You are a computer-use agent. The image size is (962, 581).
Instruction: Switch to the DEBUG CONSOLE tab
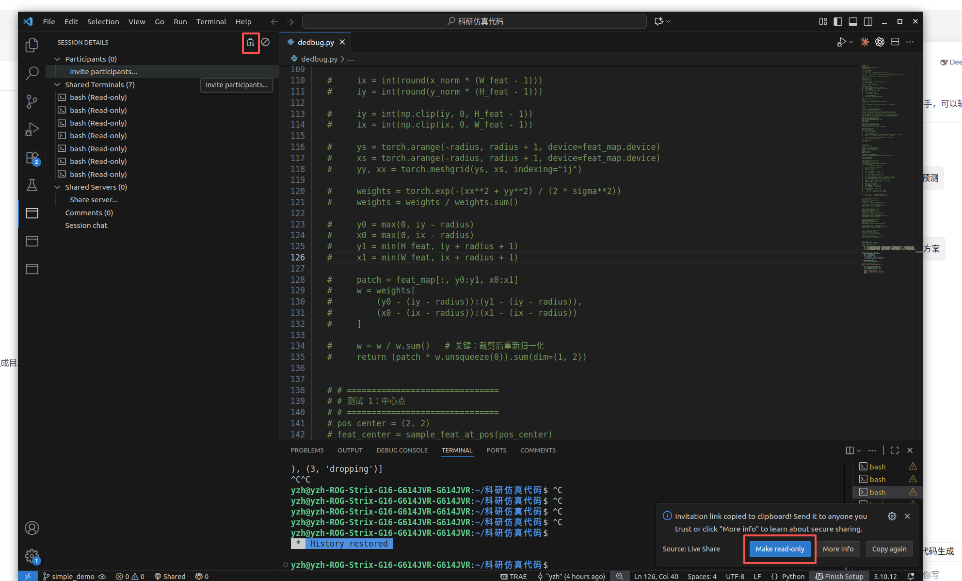402,450
